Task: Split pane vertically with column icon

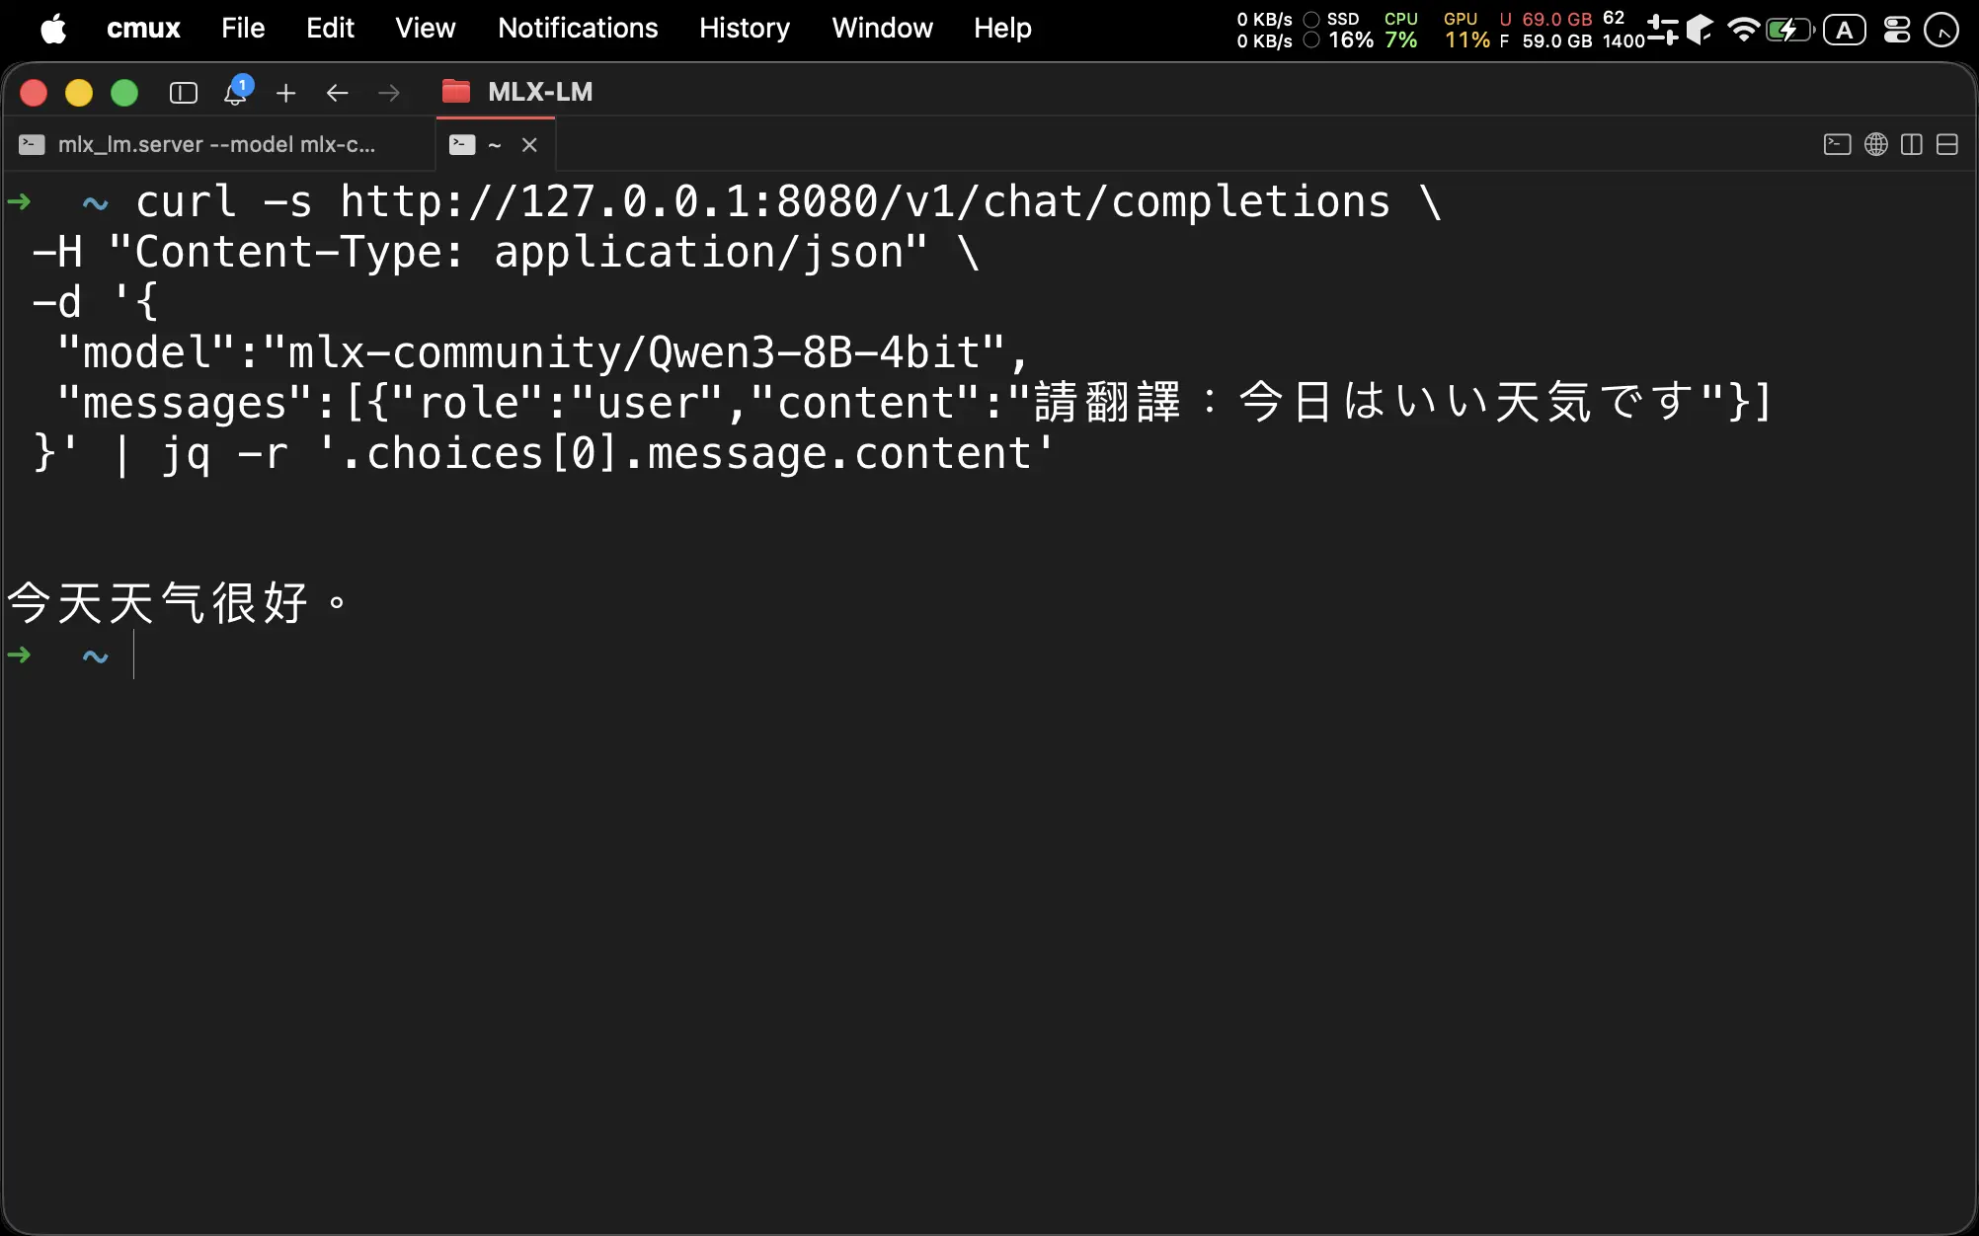Action: [1912, 145]
